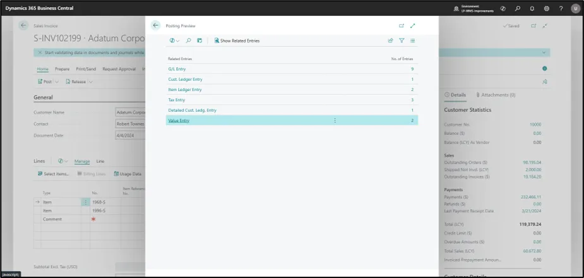
Task: Click the Dynamics 365 Business Central title
Action: click(x=40, y=8)
